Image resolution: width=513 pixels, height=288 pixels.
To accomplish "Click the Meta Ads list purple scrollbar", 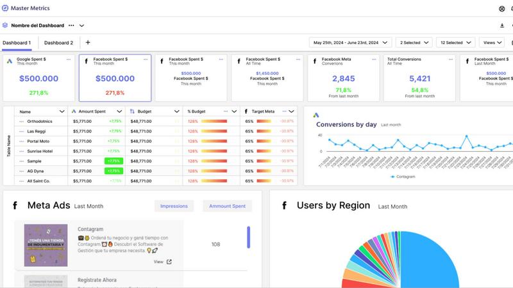I will (x=248, y=237).
